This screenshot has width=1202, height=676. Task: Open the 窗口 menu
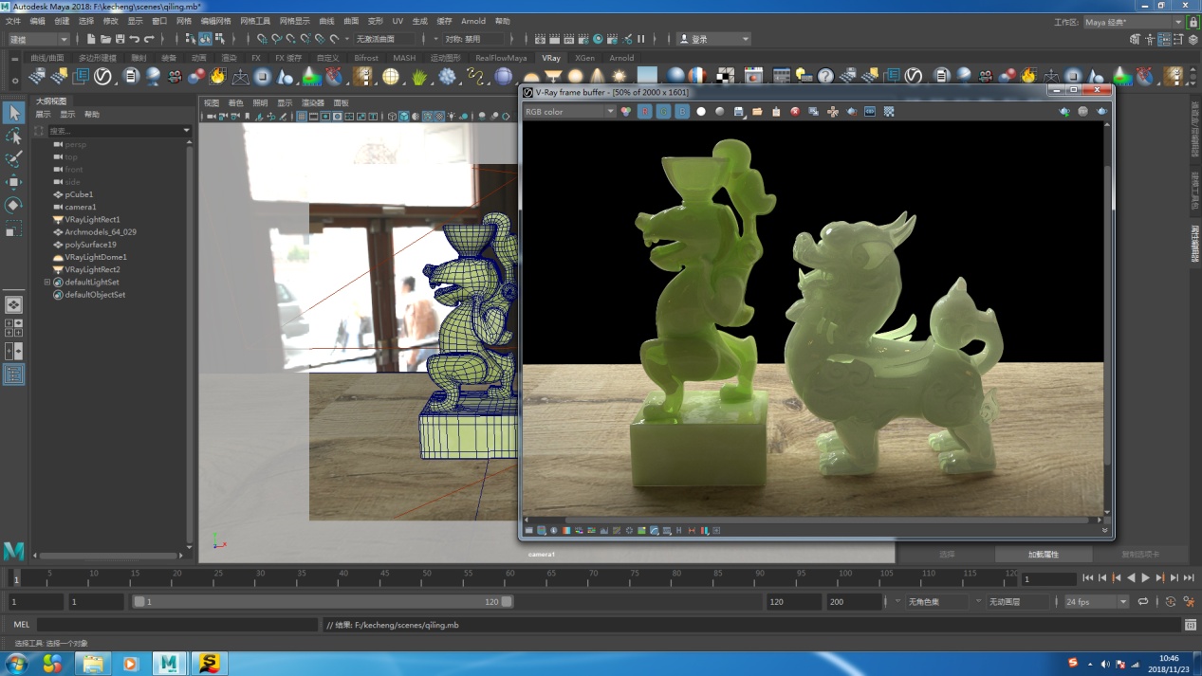(159, 21)
